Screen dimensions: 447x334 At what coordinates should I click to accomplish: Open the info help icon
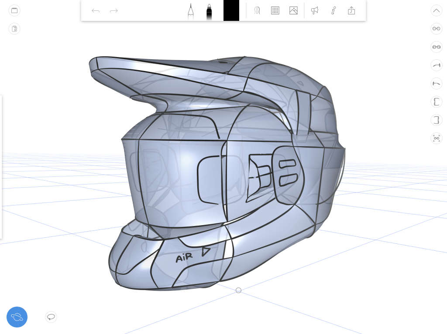pyautogui.click(x=333, y=10)
